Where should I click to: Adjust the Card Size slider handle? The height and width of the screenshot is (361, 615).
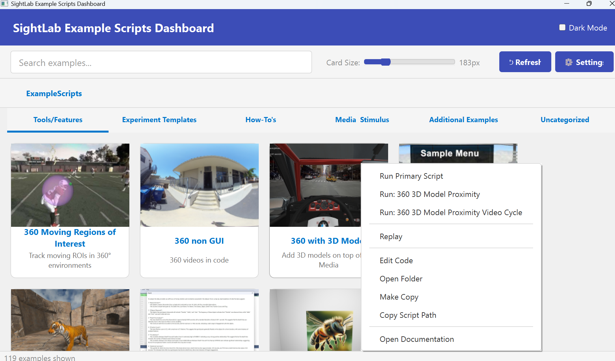coord(386,62)
